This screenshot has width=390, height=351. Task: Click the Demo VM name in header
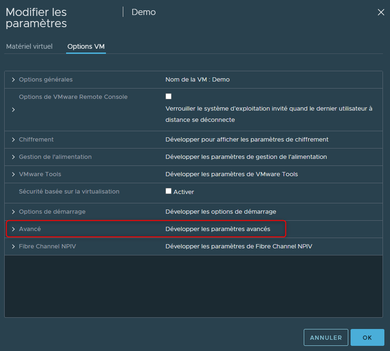point(143,12)
